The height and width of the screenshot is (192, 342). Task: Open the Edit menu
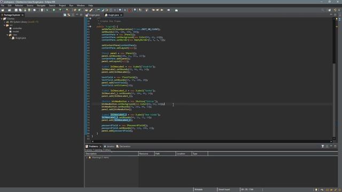(10, 5)
